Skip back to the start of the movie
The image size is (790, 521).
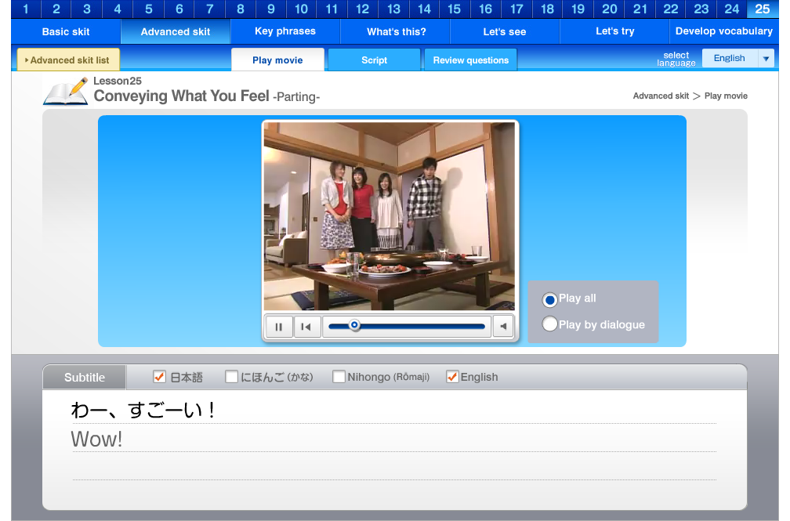coord(306,327)
